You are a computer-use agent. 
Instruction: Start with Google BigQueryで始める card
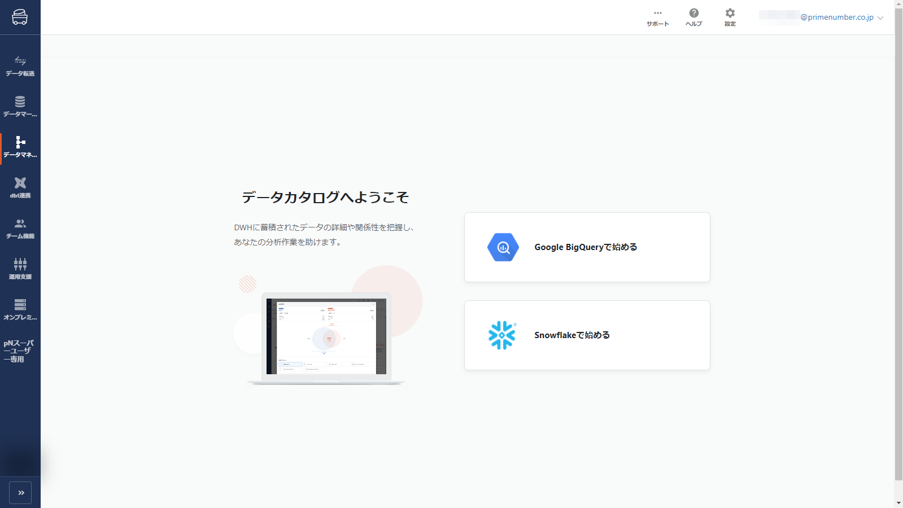coord(587,247)
